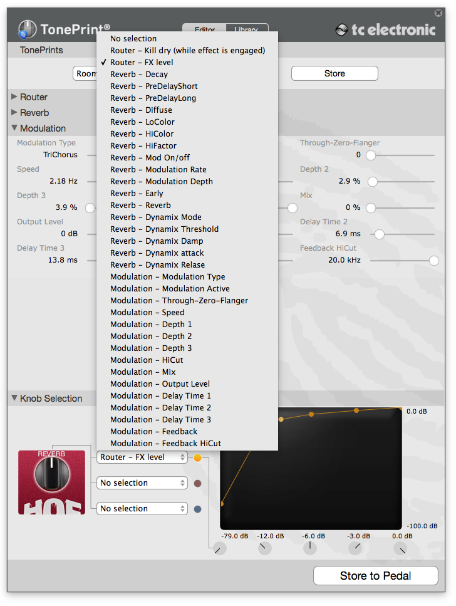Click the Store to Pedal button
The height and width of the screenshot is (606, 456).
click(x=375, y=576)
